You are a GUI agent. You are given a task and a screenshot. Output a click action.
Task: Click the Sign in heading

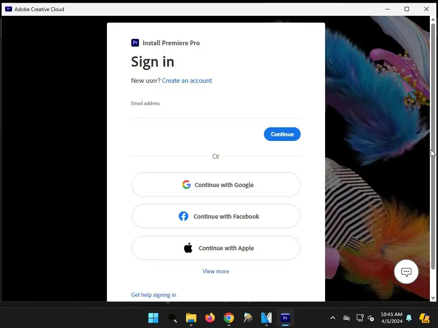coord(153,62)
